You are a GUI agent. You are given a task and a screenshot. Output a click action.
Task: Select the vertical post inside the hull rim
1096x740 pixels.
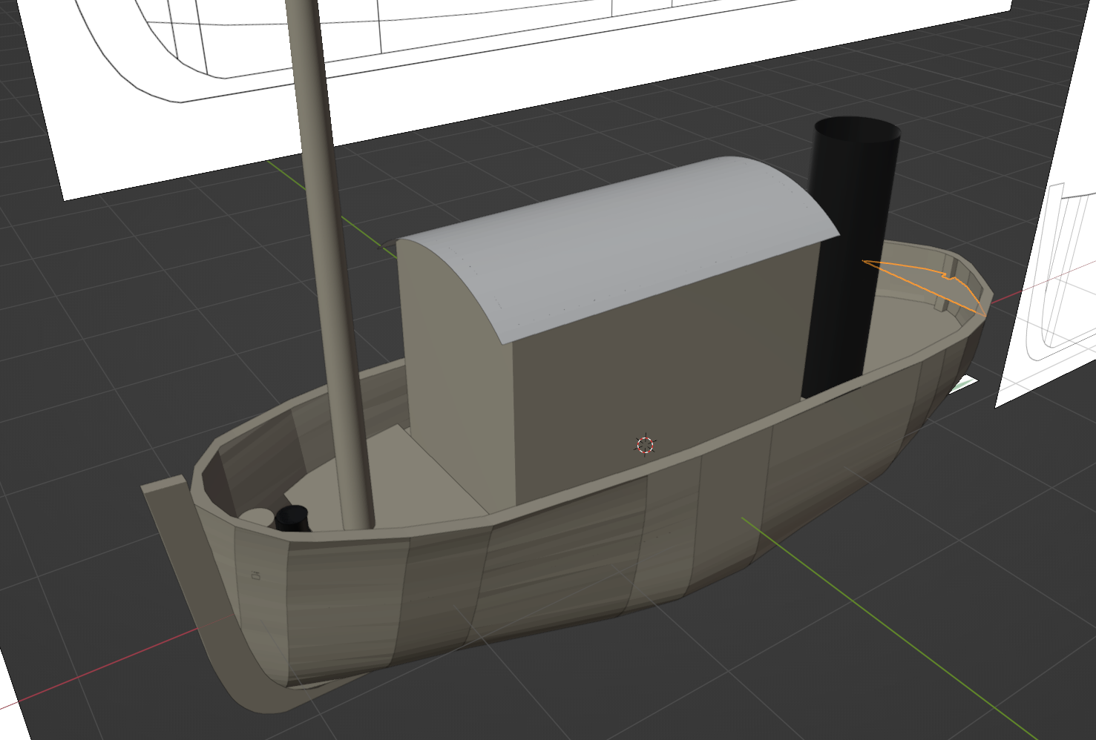[939, 303]
